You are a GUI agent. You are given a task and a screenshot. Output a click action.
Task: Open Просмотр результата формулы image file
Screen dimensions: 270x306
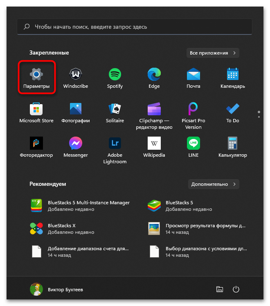click(x=197, y=229)
